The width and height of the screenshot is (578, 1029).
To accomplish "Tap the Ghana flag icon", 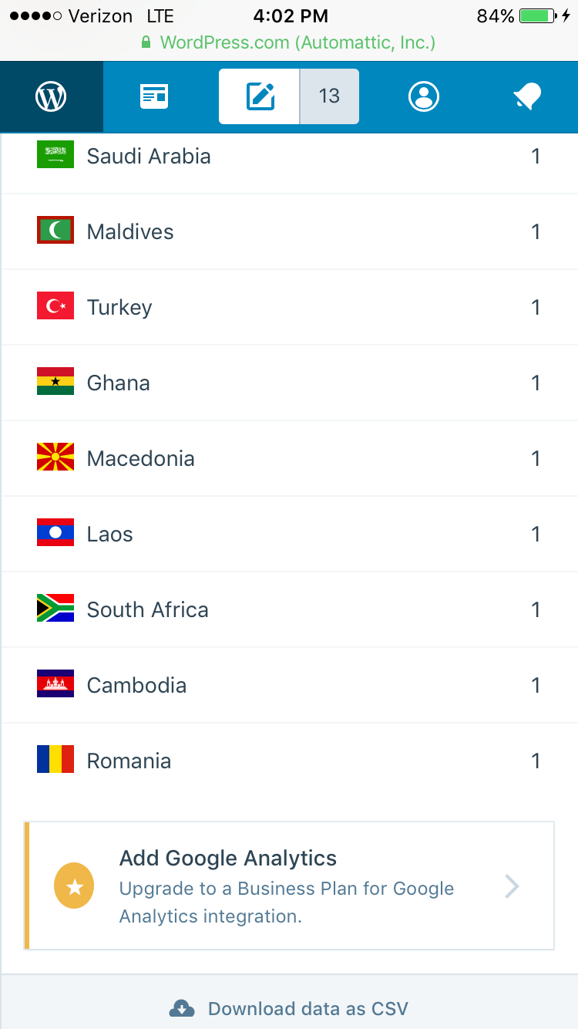I will click(x=55, y=382).
